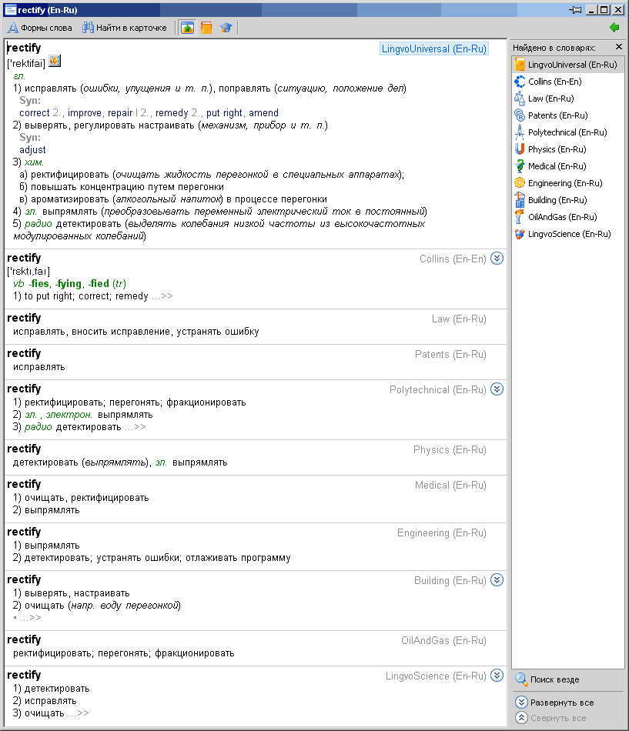This screenshot has height=731, width=629.
Task: Click the OilAndGas (En-Ru) card header label
Action: coord(443,640)
